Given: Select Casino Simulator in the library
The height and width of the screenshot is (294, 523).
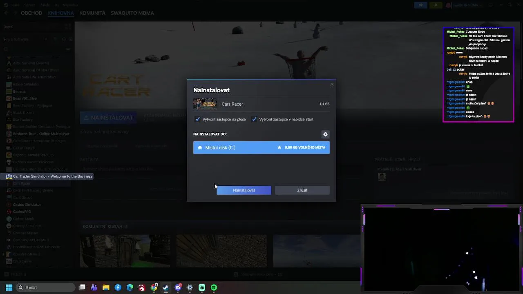Looking at the screenshot, I should pyautogui.click(x=27, y=205).
